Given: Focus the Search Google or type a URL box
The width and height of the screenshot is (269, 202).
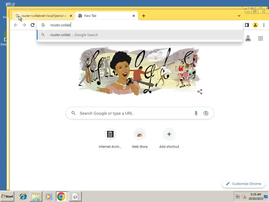Looking at the screenshot, I should tap(140, 113).
